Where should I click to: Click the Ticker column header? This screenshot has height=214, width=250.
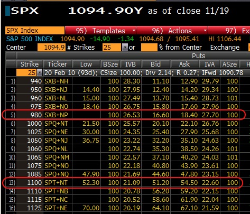point(58,64)
